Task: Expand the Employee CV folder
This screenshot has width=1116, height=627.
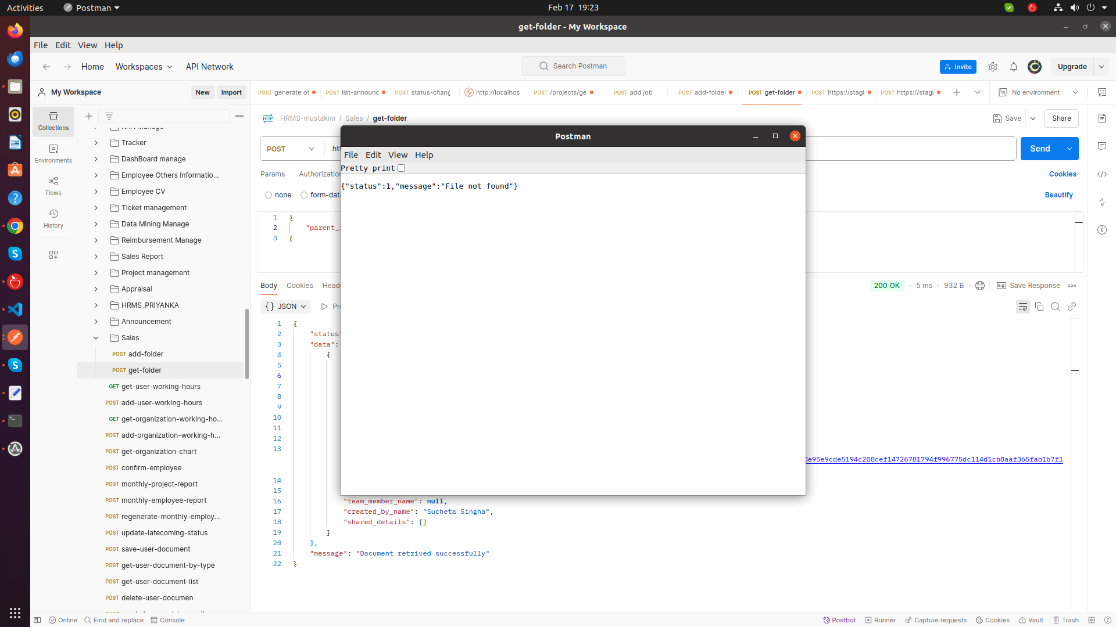Action: [96, 192]
